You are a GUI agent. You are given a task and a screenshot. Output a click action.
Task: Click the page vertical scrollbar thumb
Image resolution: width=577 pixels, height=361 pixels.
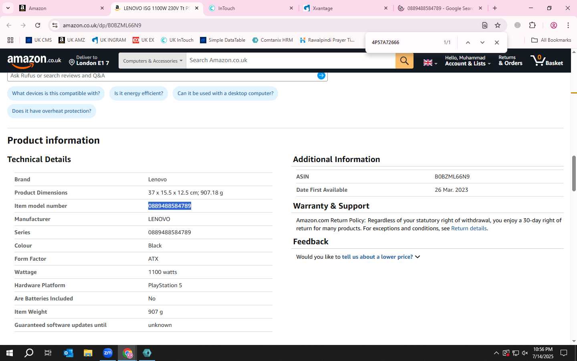click(574, 173)
